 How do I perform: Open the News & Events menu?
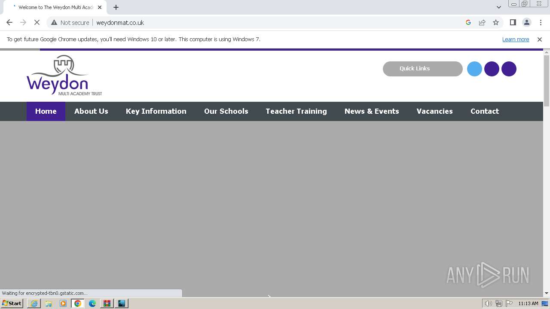click(x=372, y=111)
